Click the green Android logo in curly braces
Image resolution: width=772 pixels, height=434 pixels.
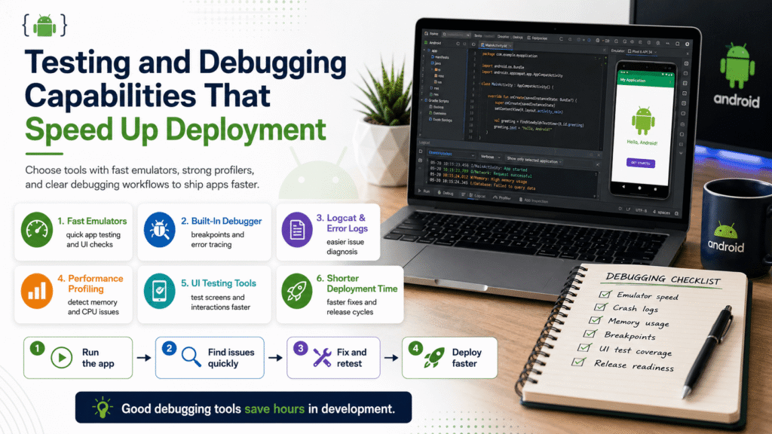pos(44,25)
